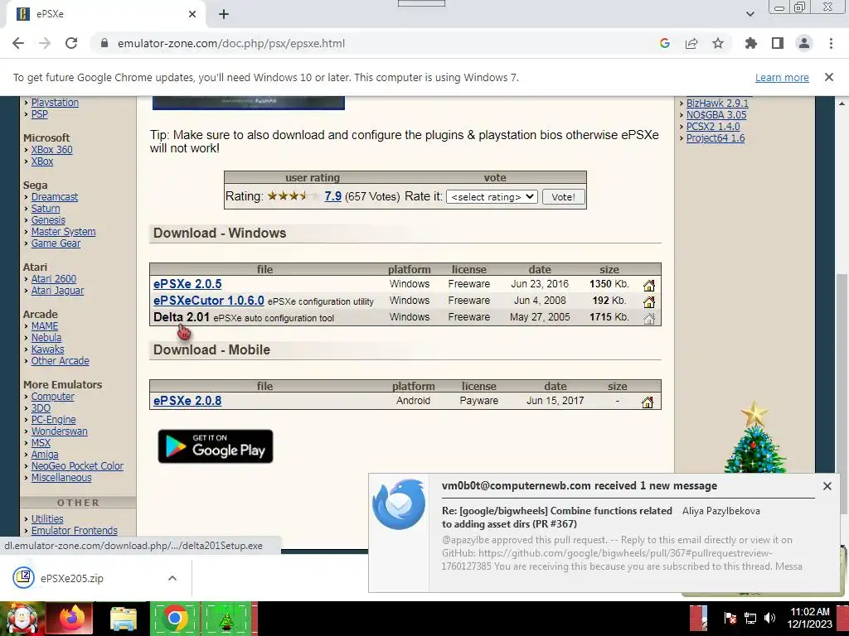Viewport: 849px width, 636px height.
Task: Launch Firefox from the taskbar
Action: click(x=70, y=619)
